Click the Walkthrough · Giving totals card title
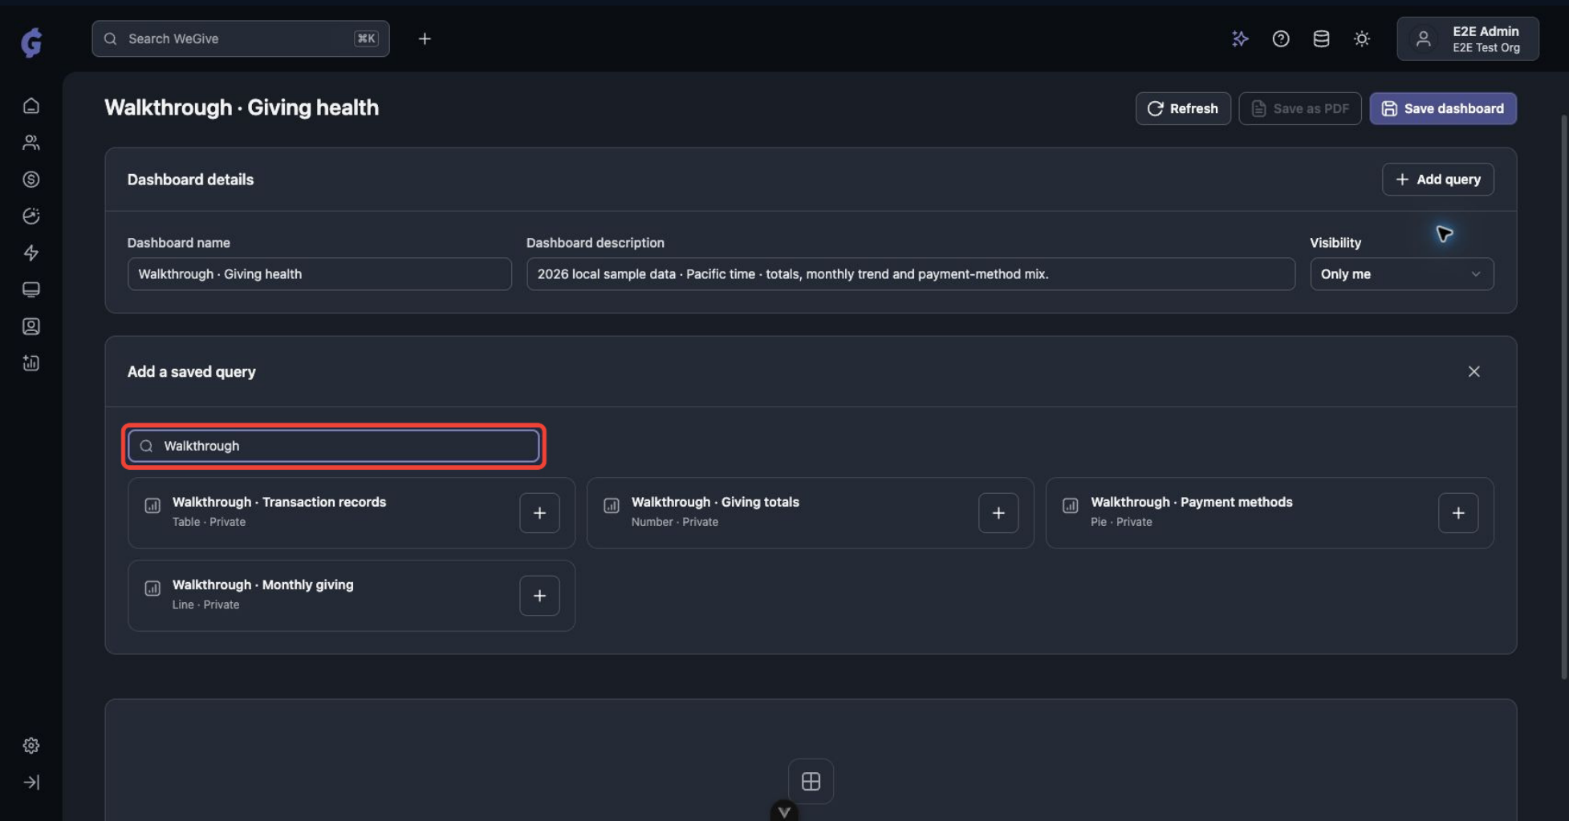This screenshot has width=1569, height=821. coord(715,502)
